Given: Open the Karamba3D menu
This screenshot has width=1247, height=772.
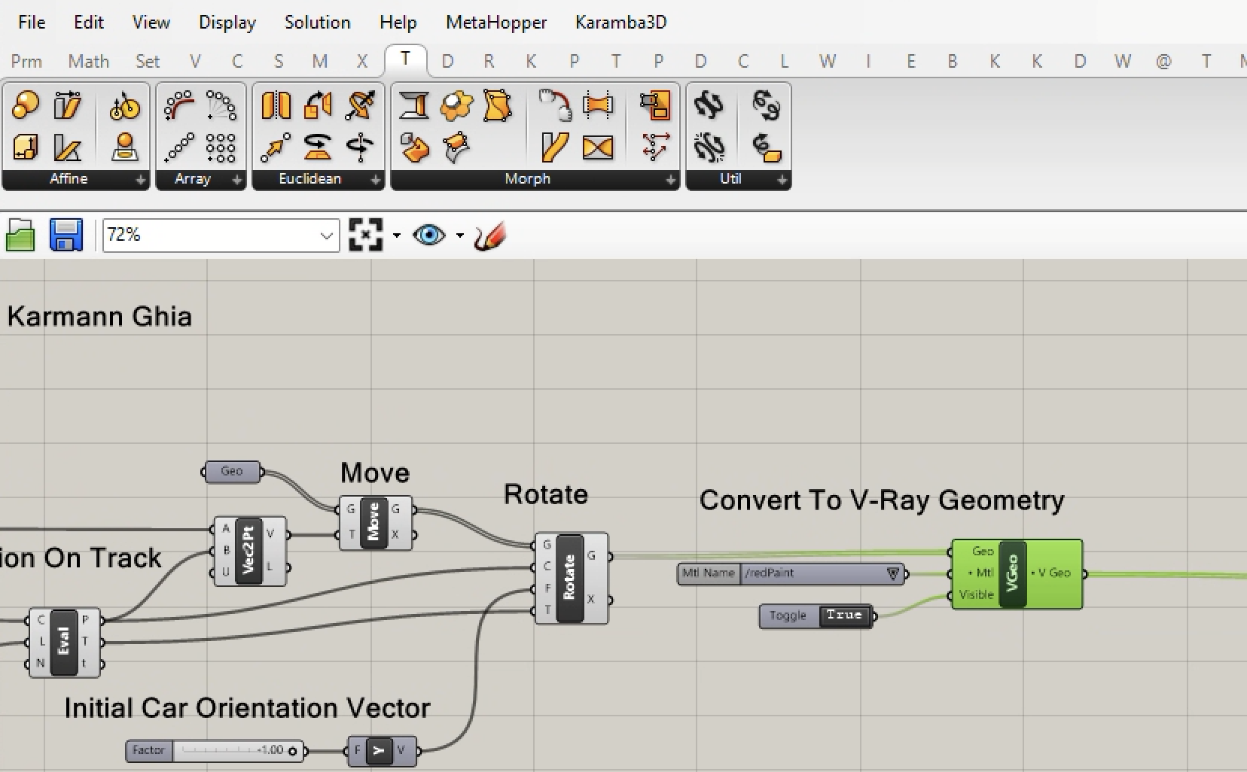Looking at the screenshot, I should (x=620, y=23).
